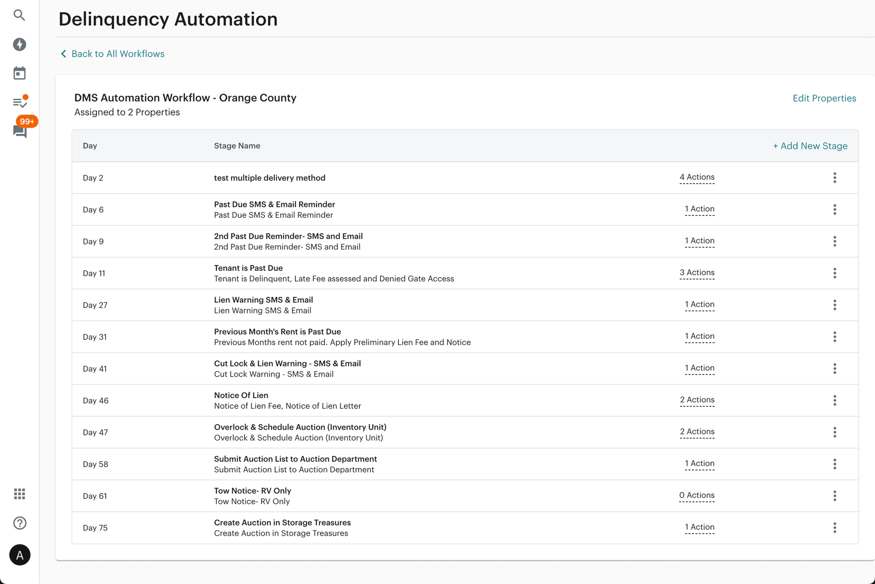Open the Overlock & Schedule Auction stage name
This screenshot has width=875, height=584.
(300, 427)
